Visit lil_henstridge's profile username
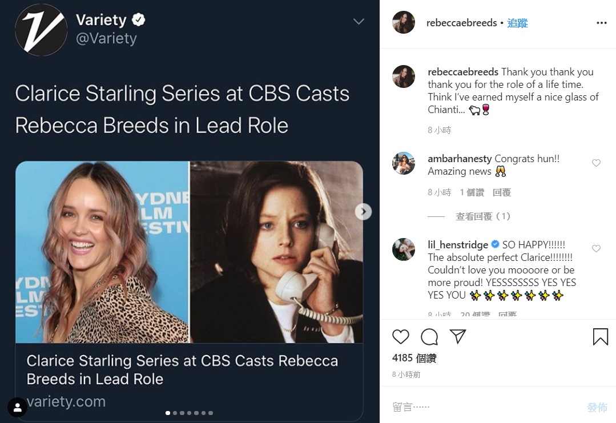 pos(458,244)
